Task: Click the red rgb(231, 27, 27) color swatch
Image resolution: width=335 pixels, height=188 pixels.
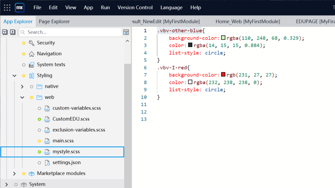Action: click(223, 75)
